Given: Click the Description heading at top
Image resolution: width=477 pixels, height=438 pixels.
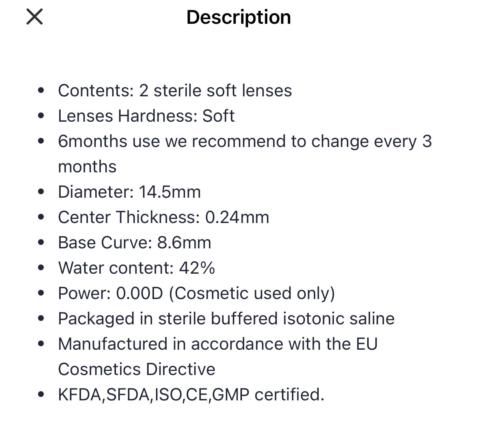Looking at the screenshot, I should point(238,17).
